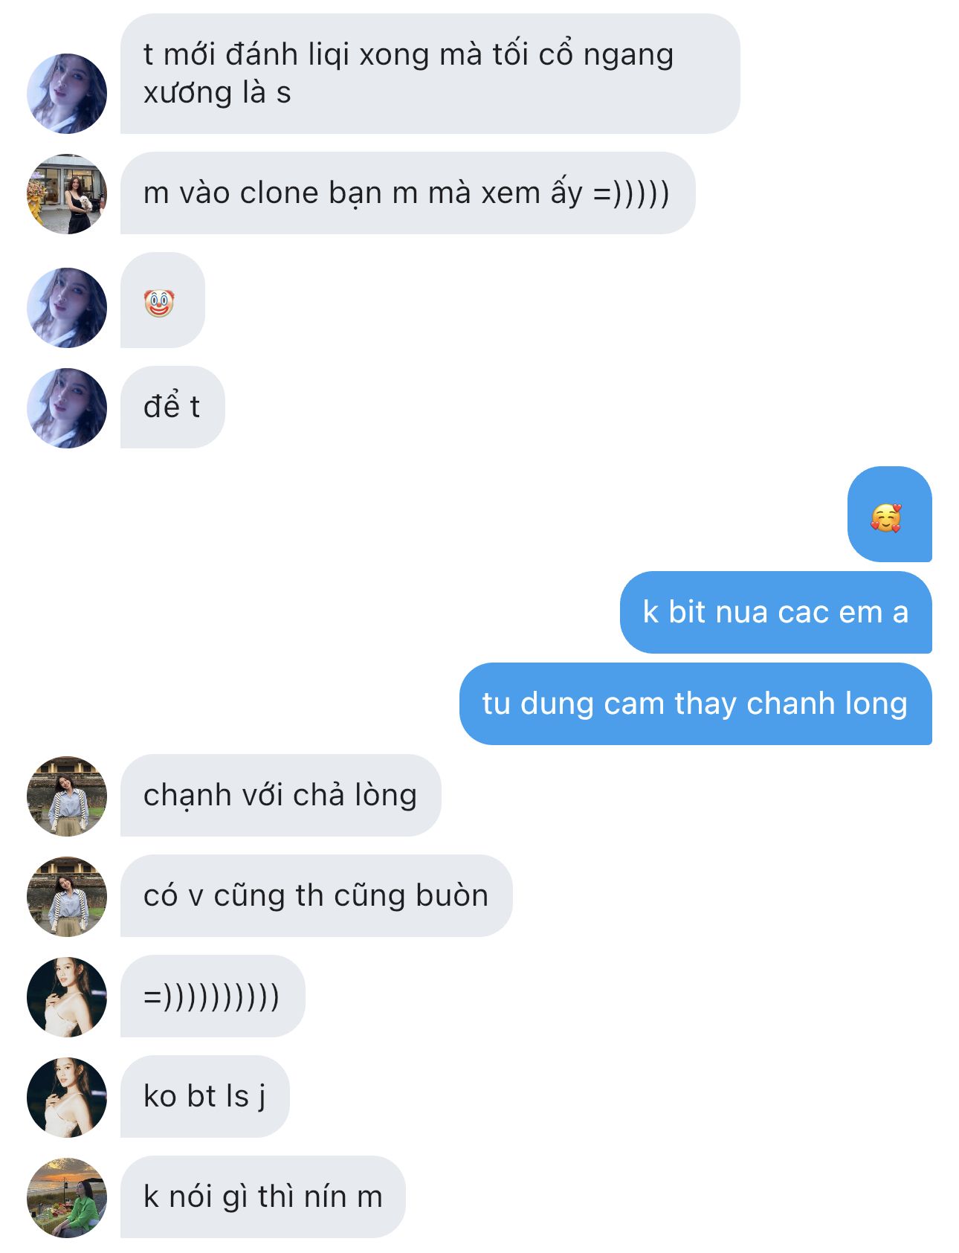This screenshot has height=1253, width=959.
Task: Select the 'để t' message bubble
Action: [172, 408]
